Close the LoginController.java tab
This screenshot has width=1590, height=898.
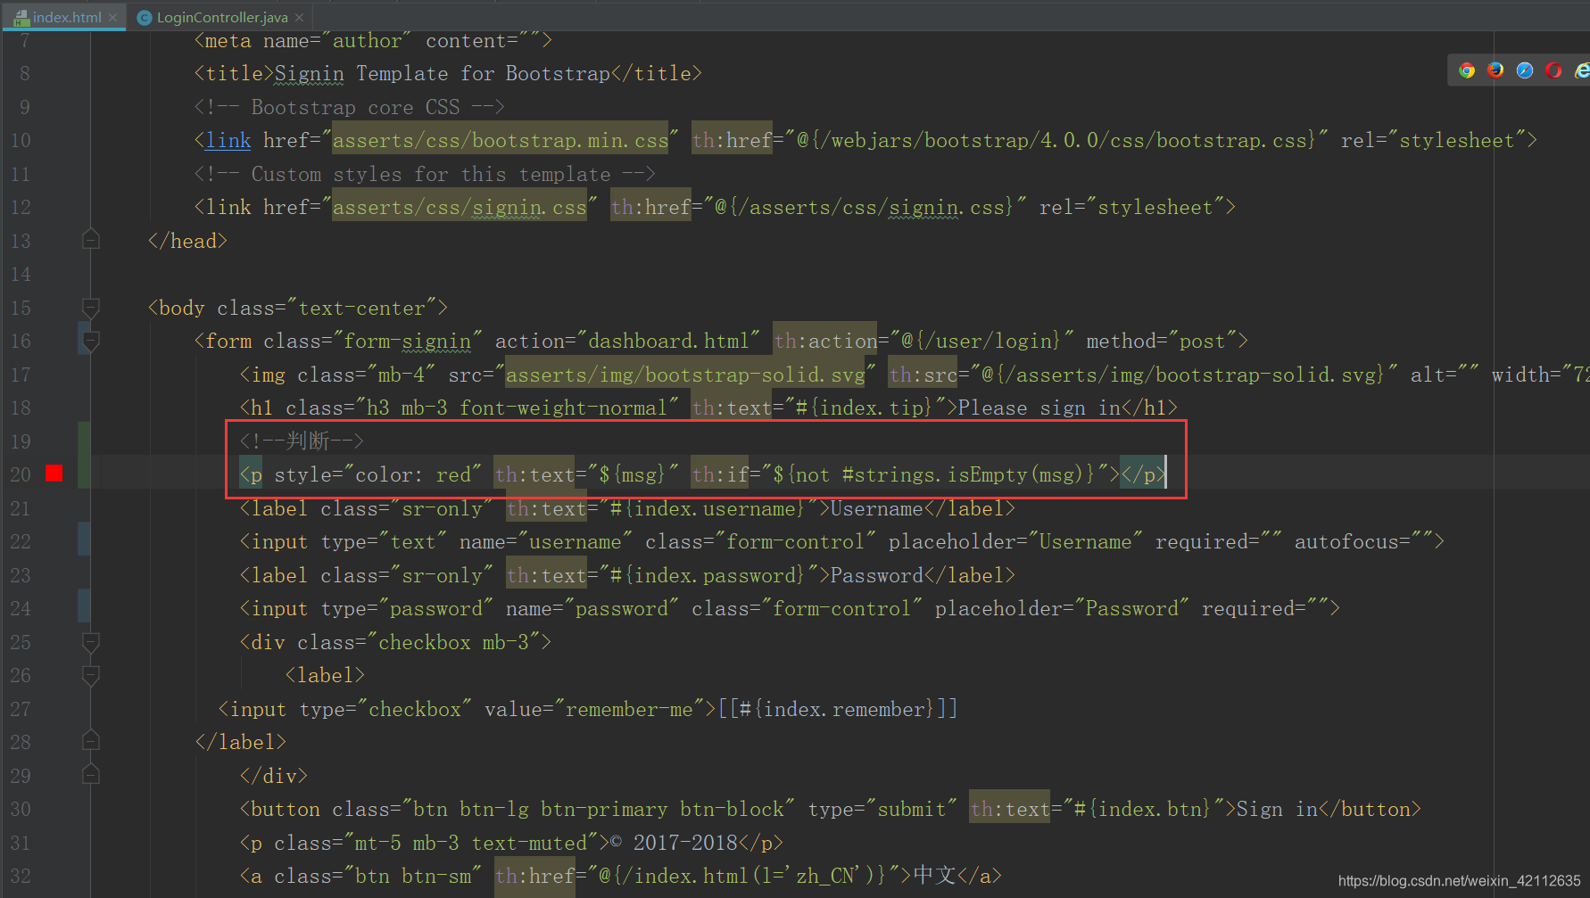tap(299, 17)
